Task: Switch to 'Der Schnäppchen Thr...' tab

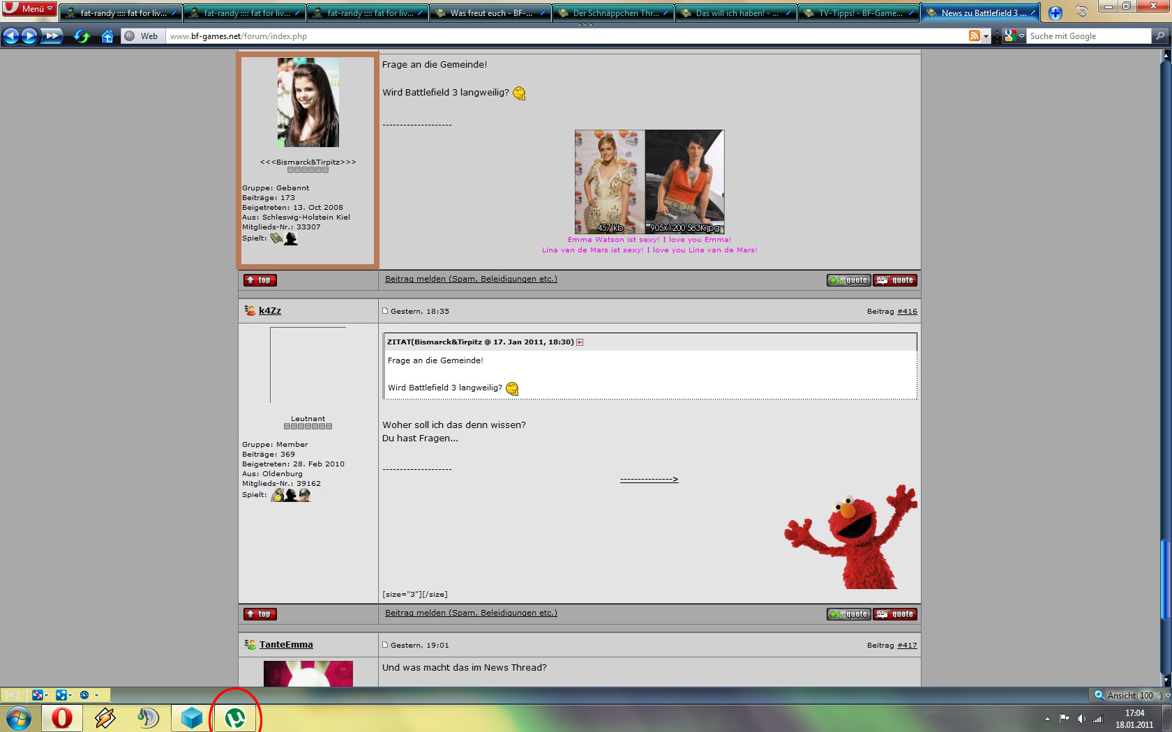Action: [613, 13]
